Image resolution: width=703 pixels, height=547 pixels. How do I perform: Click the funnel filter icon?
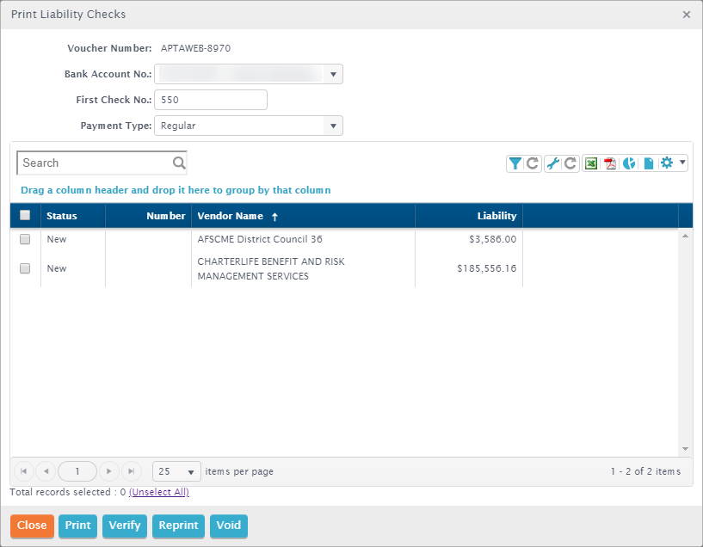[515, 163]
